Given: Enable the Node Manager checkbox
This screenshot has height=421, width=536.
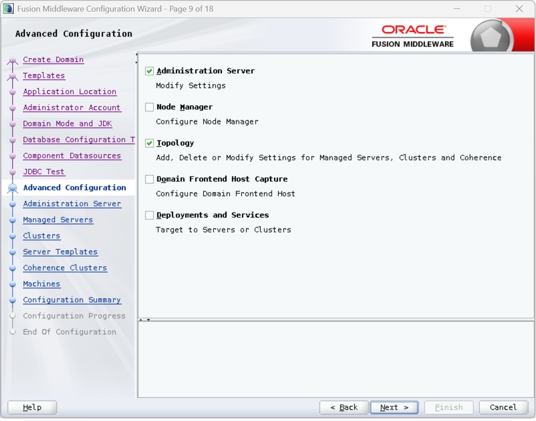Looking at the screenshot, I should tap(150, 107).
